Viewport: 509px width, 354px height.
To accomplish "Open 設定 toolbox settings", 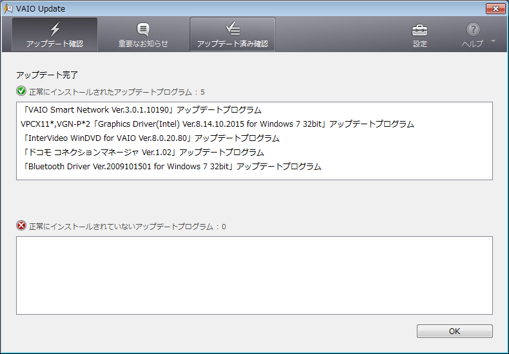I will click(419, 35).
